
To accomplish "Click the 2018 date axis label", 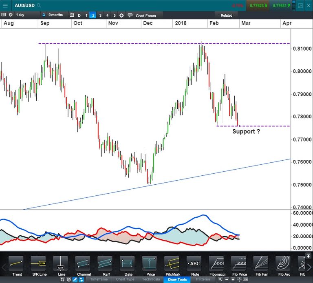I will click(181, 23).
